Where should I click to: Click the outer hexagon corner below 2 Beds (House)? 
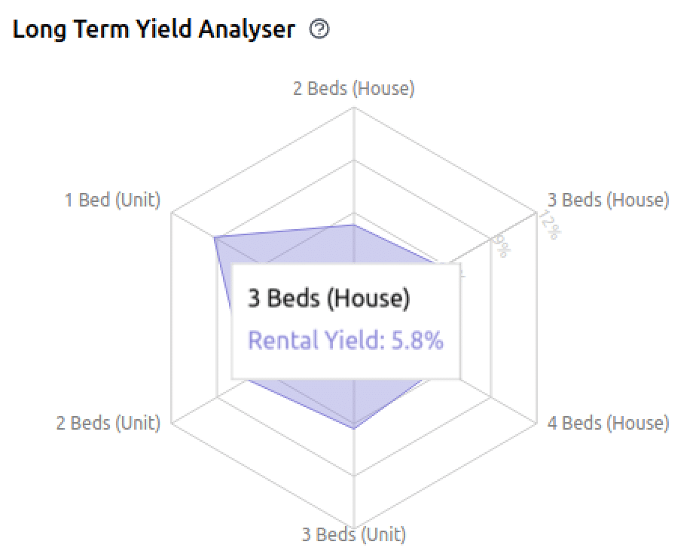tap(354, 107)
